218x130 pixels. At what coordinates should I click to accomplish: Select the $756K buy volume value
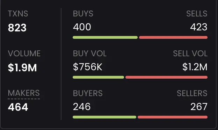click(x=88, y=67)
